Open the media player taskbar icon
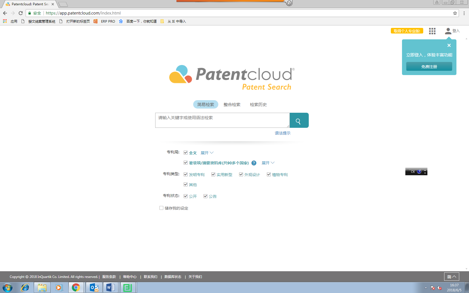 (59, 287)
